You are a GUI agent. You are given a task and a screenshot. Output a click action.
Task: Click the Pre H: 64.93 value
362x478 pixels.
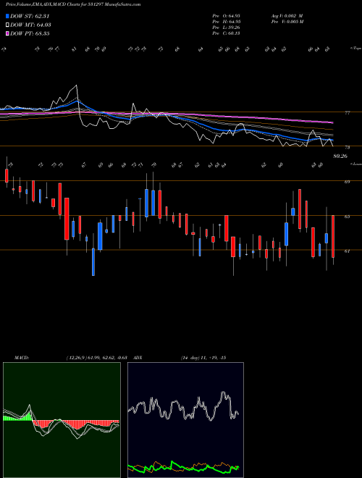click(x=227, y=21)
